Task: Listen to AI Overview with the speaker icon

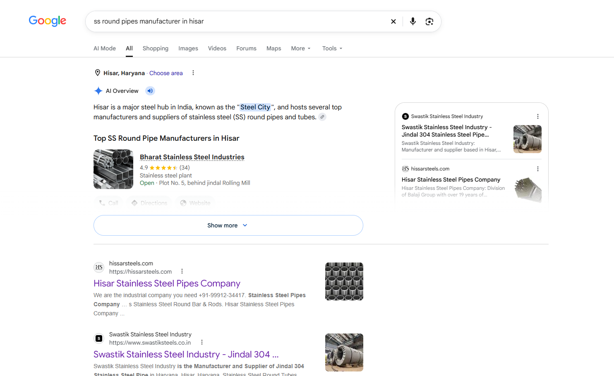Action: pyautogui.click(x=150, y=91)
